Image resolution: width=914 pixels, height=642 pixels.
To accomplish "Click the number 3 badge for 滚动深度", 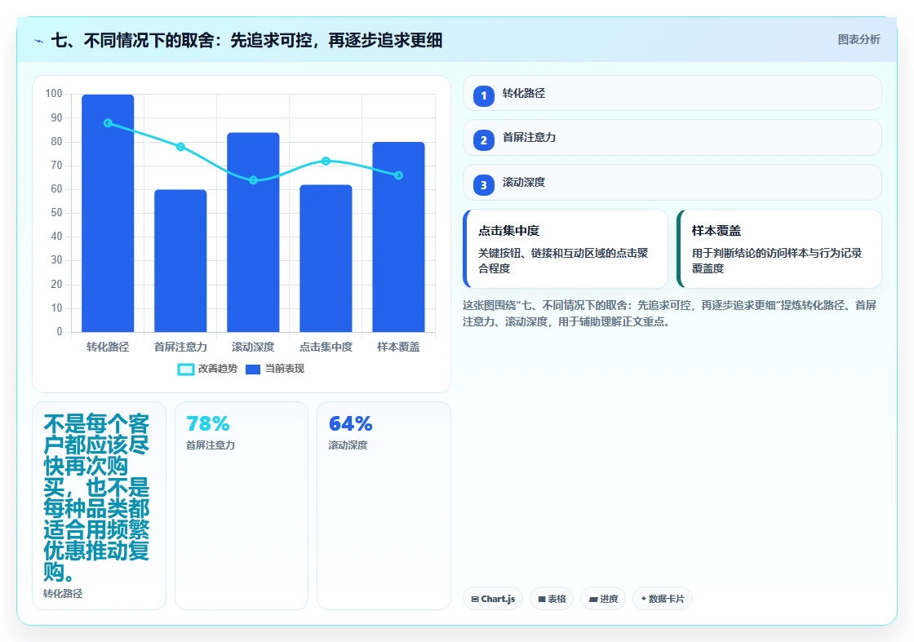I will [x=483, y=184].
